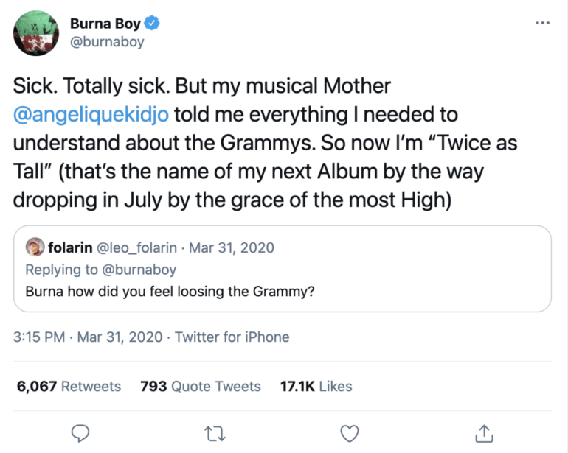Click the quoted tweet's Mar 31, 2020 date
The height and width of the screenshot is (453, 568).
[232, 247]
